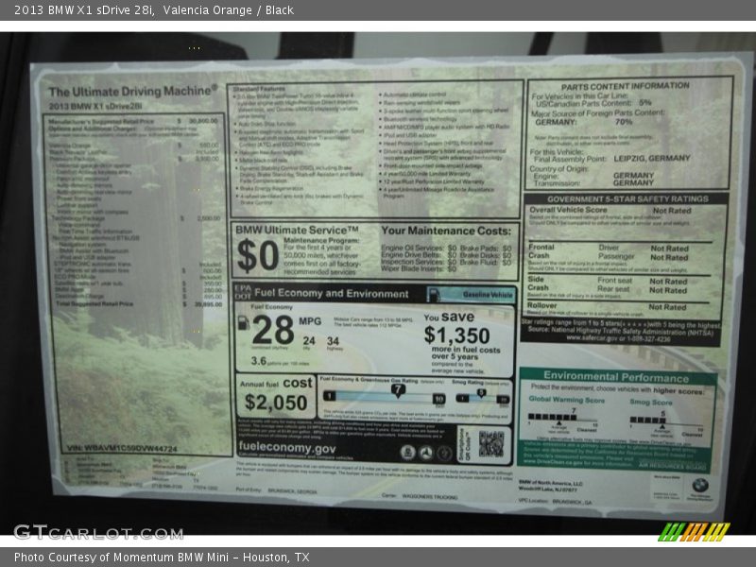The image size is (756, 567).
Task: Click 'Engine Oil Services: $0' line
Action: 419,248
